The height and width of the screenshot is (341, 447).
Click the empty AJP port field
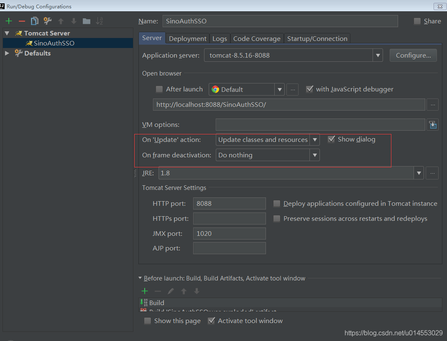(230, 248)
